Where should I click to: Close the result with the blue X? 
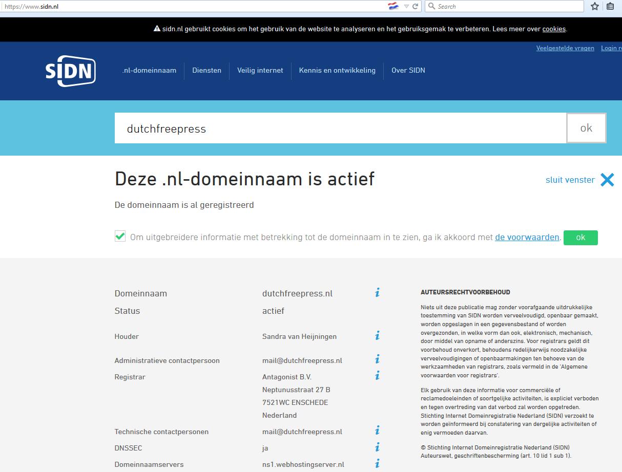pos(607,180)
